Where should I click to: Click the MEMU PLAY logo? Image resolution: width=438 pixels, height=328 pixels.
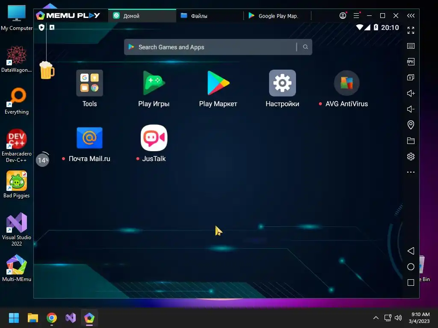(68, 15)
